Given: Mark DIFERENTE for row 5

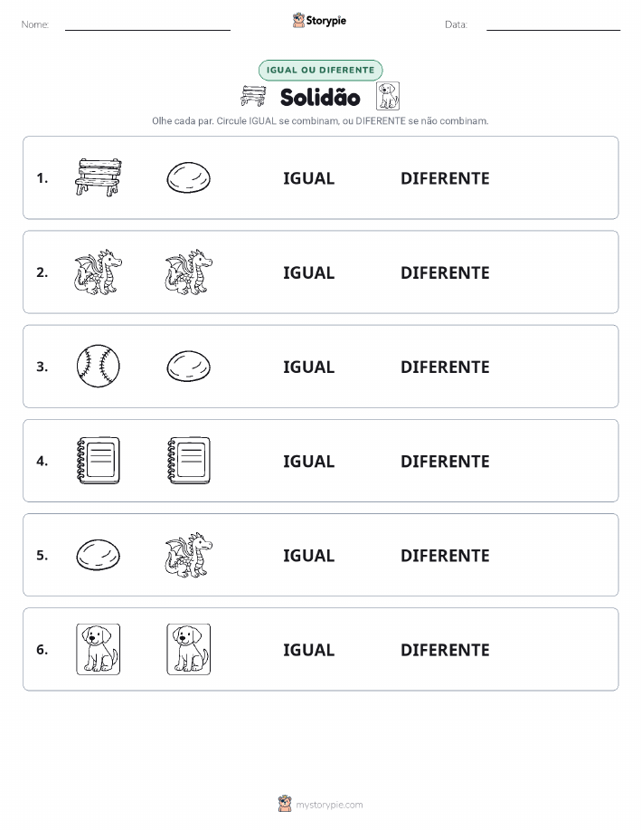Looking at the screenshot, I should pyautogui.click(x=445, y=555).
